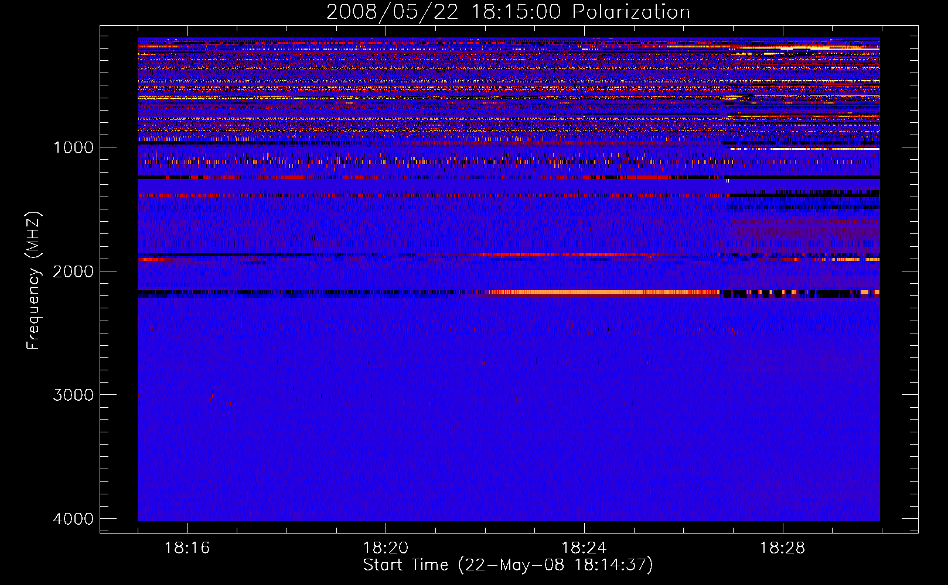This screenshot has height=585, width=948.
Task: Click the 4000 frequency tick label
Action: (73, 519)
